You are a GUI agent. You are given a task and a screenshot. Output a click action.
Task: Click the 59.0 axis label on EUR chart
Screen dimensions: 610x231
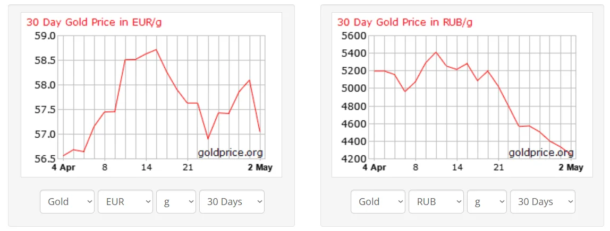46,36
